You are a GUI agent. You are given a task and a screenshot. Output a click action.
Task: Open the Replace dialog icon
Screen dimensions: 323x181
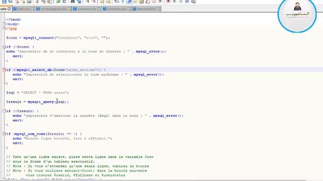click(x=79, y=2)
